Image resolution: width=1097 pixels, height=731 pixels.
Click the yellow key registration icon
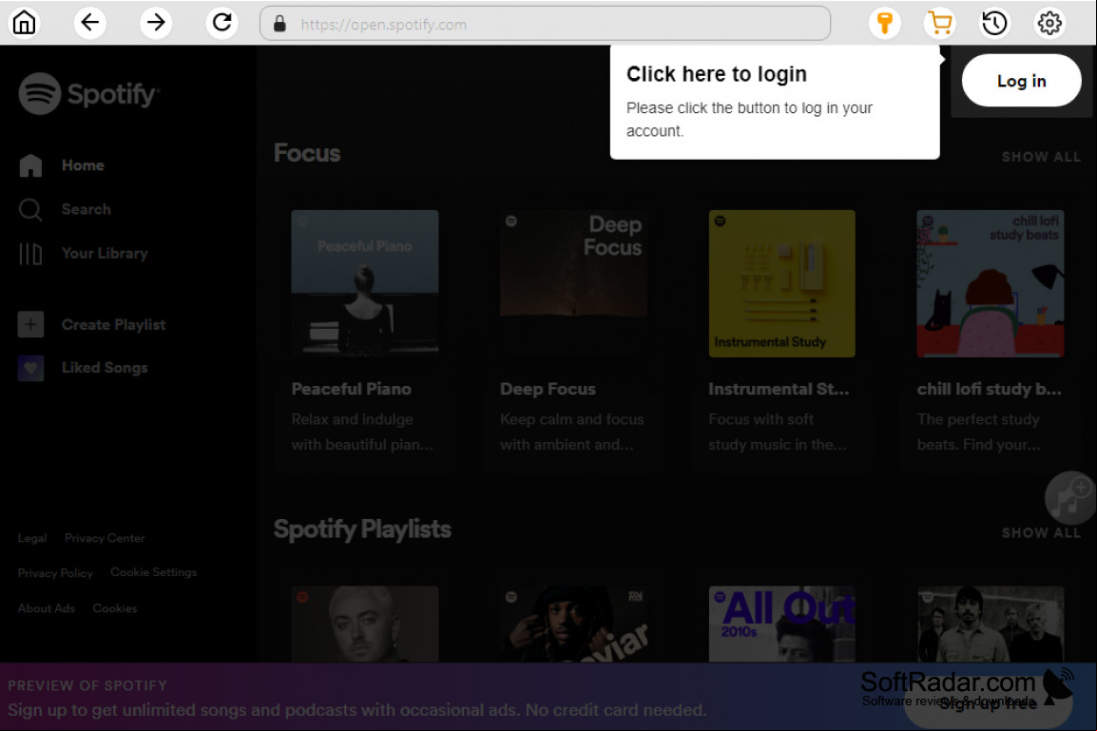[885, 23]
